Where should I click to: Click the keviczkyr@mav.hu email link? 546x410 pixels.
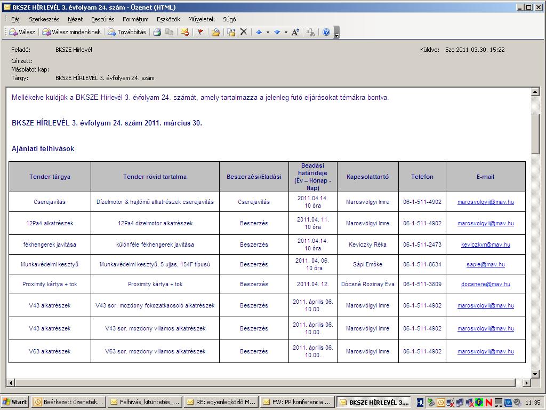[x=485, y=245]
